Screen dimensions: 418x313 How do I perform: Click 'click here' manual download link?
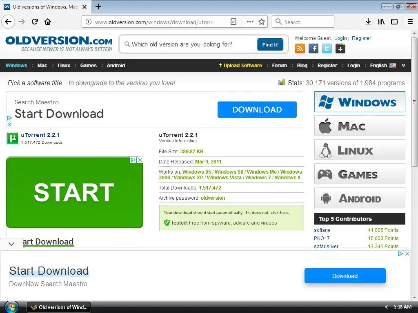click(x=280, y=212)
